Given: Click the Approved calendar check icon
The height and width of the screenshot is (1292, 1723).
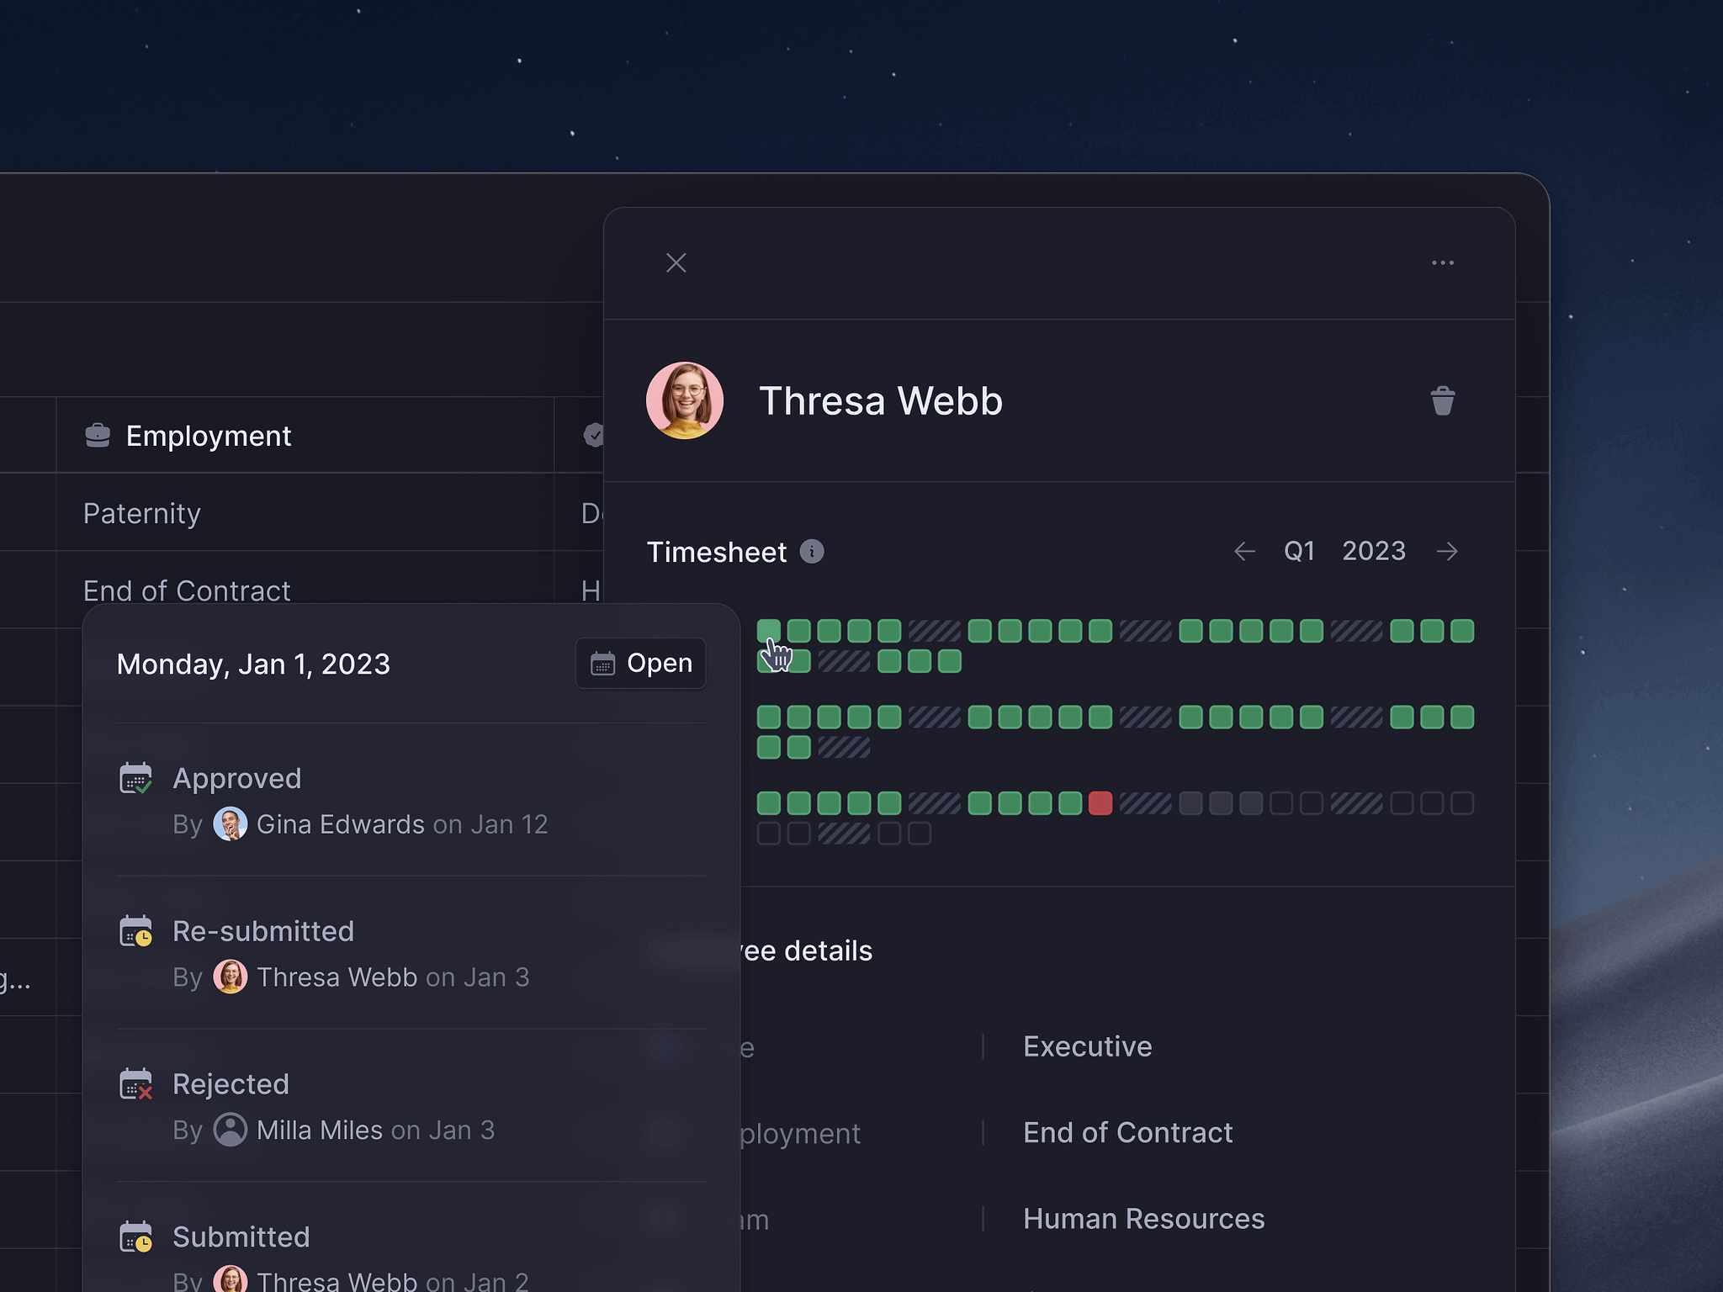Looking at the screenshot, I should [x=135, y=779].
